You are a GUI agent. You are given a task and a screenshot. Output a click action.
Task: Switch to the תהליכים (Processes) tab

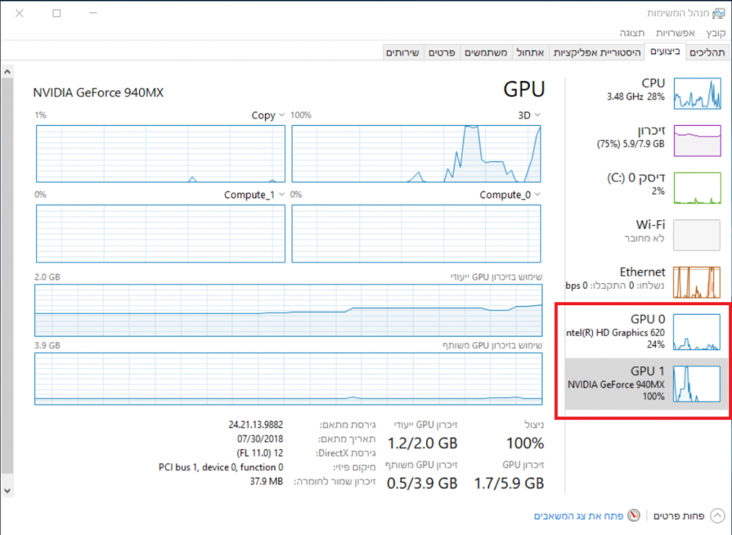click(707, 53)
